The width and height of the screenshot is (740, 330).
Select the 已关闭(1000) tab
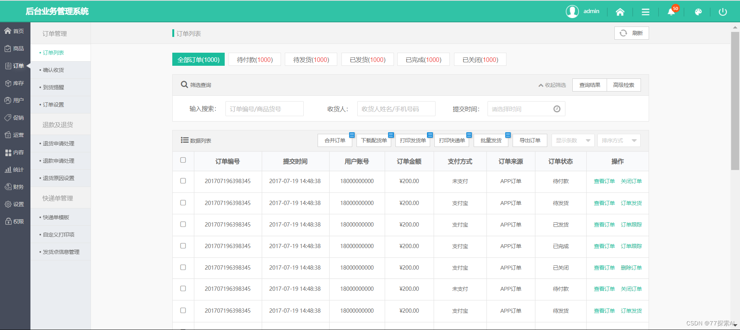click(480, 60)
